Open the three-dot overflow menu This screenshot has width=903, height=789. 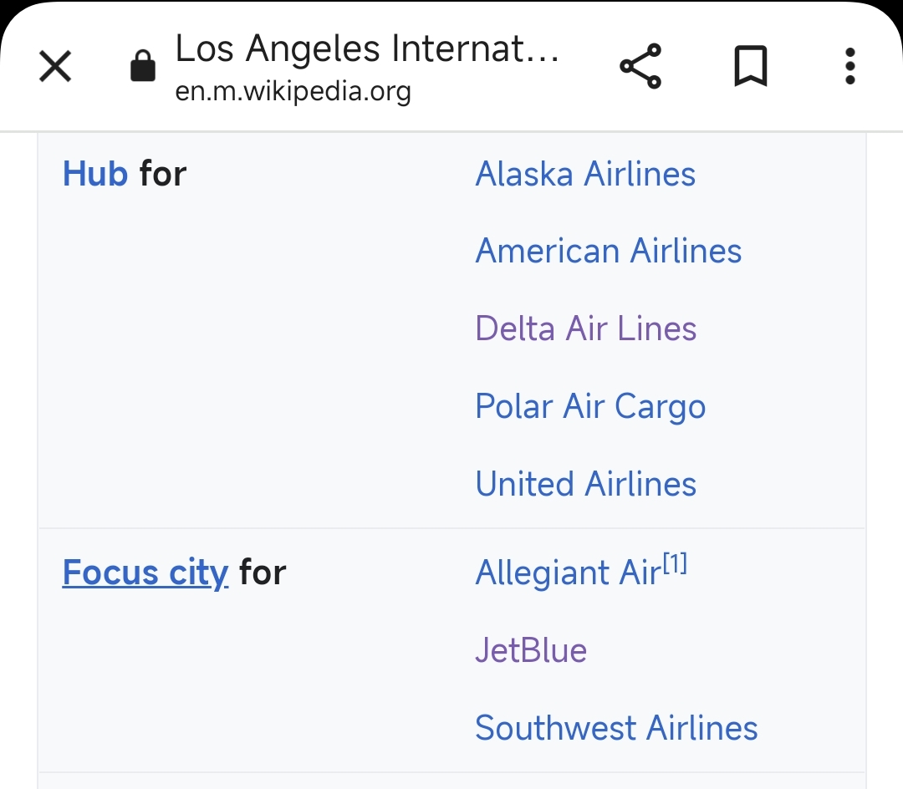coord(849,67)
